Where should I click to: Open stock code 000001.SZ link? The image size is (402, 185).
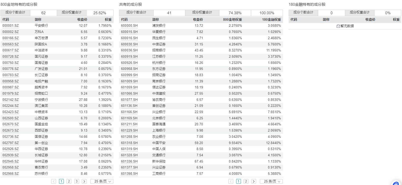click(11, 25)
